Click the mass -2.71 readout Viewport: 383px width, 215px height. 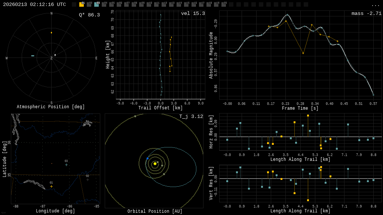tap(366, 13)
